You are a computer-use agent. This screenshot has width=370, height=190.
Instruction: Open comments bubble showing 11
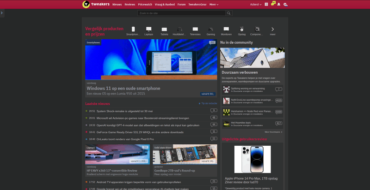[214, 132]
